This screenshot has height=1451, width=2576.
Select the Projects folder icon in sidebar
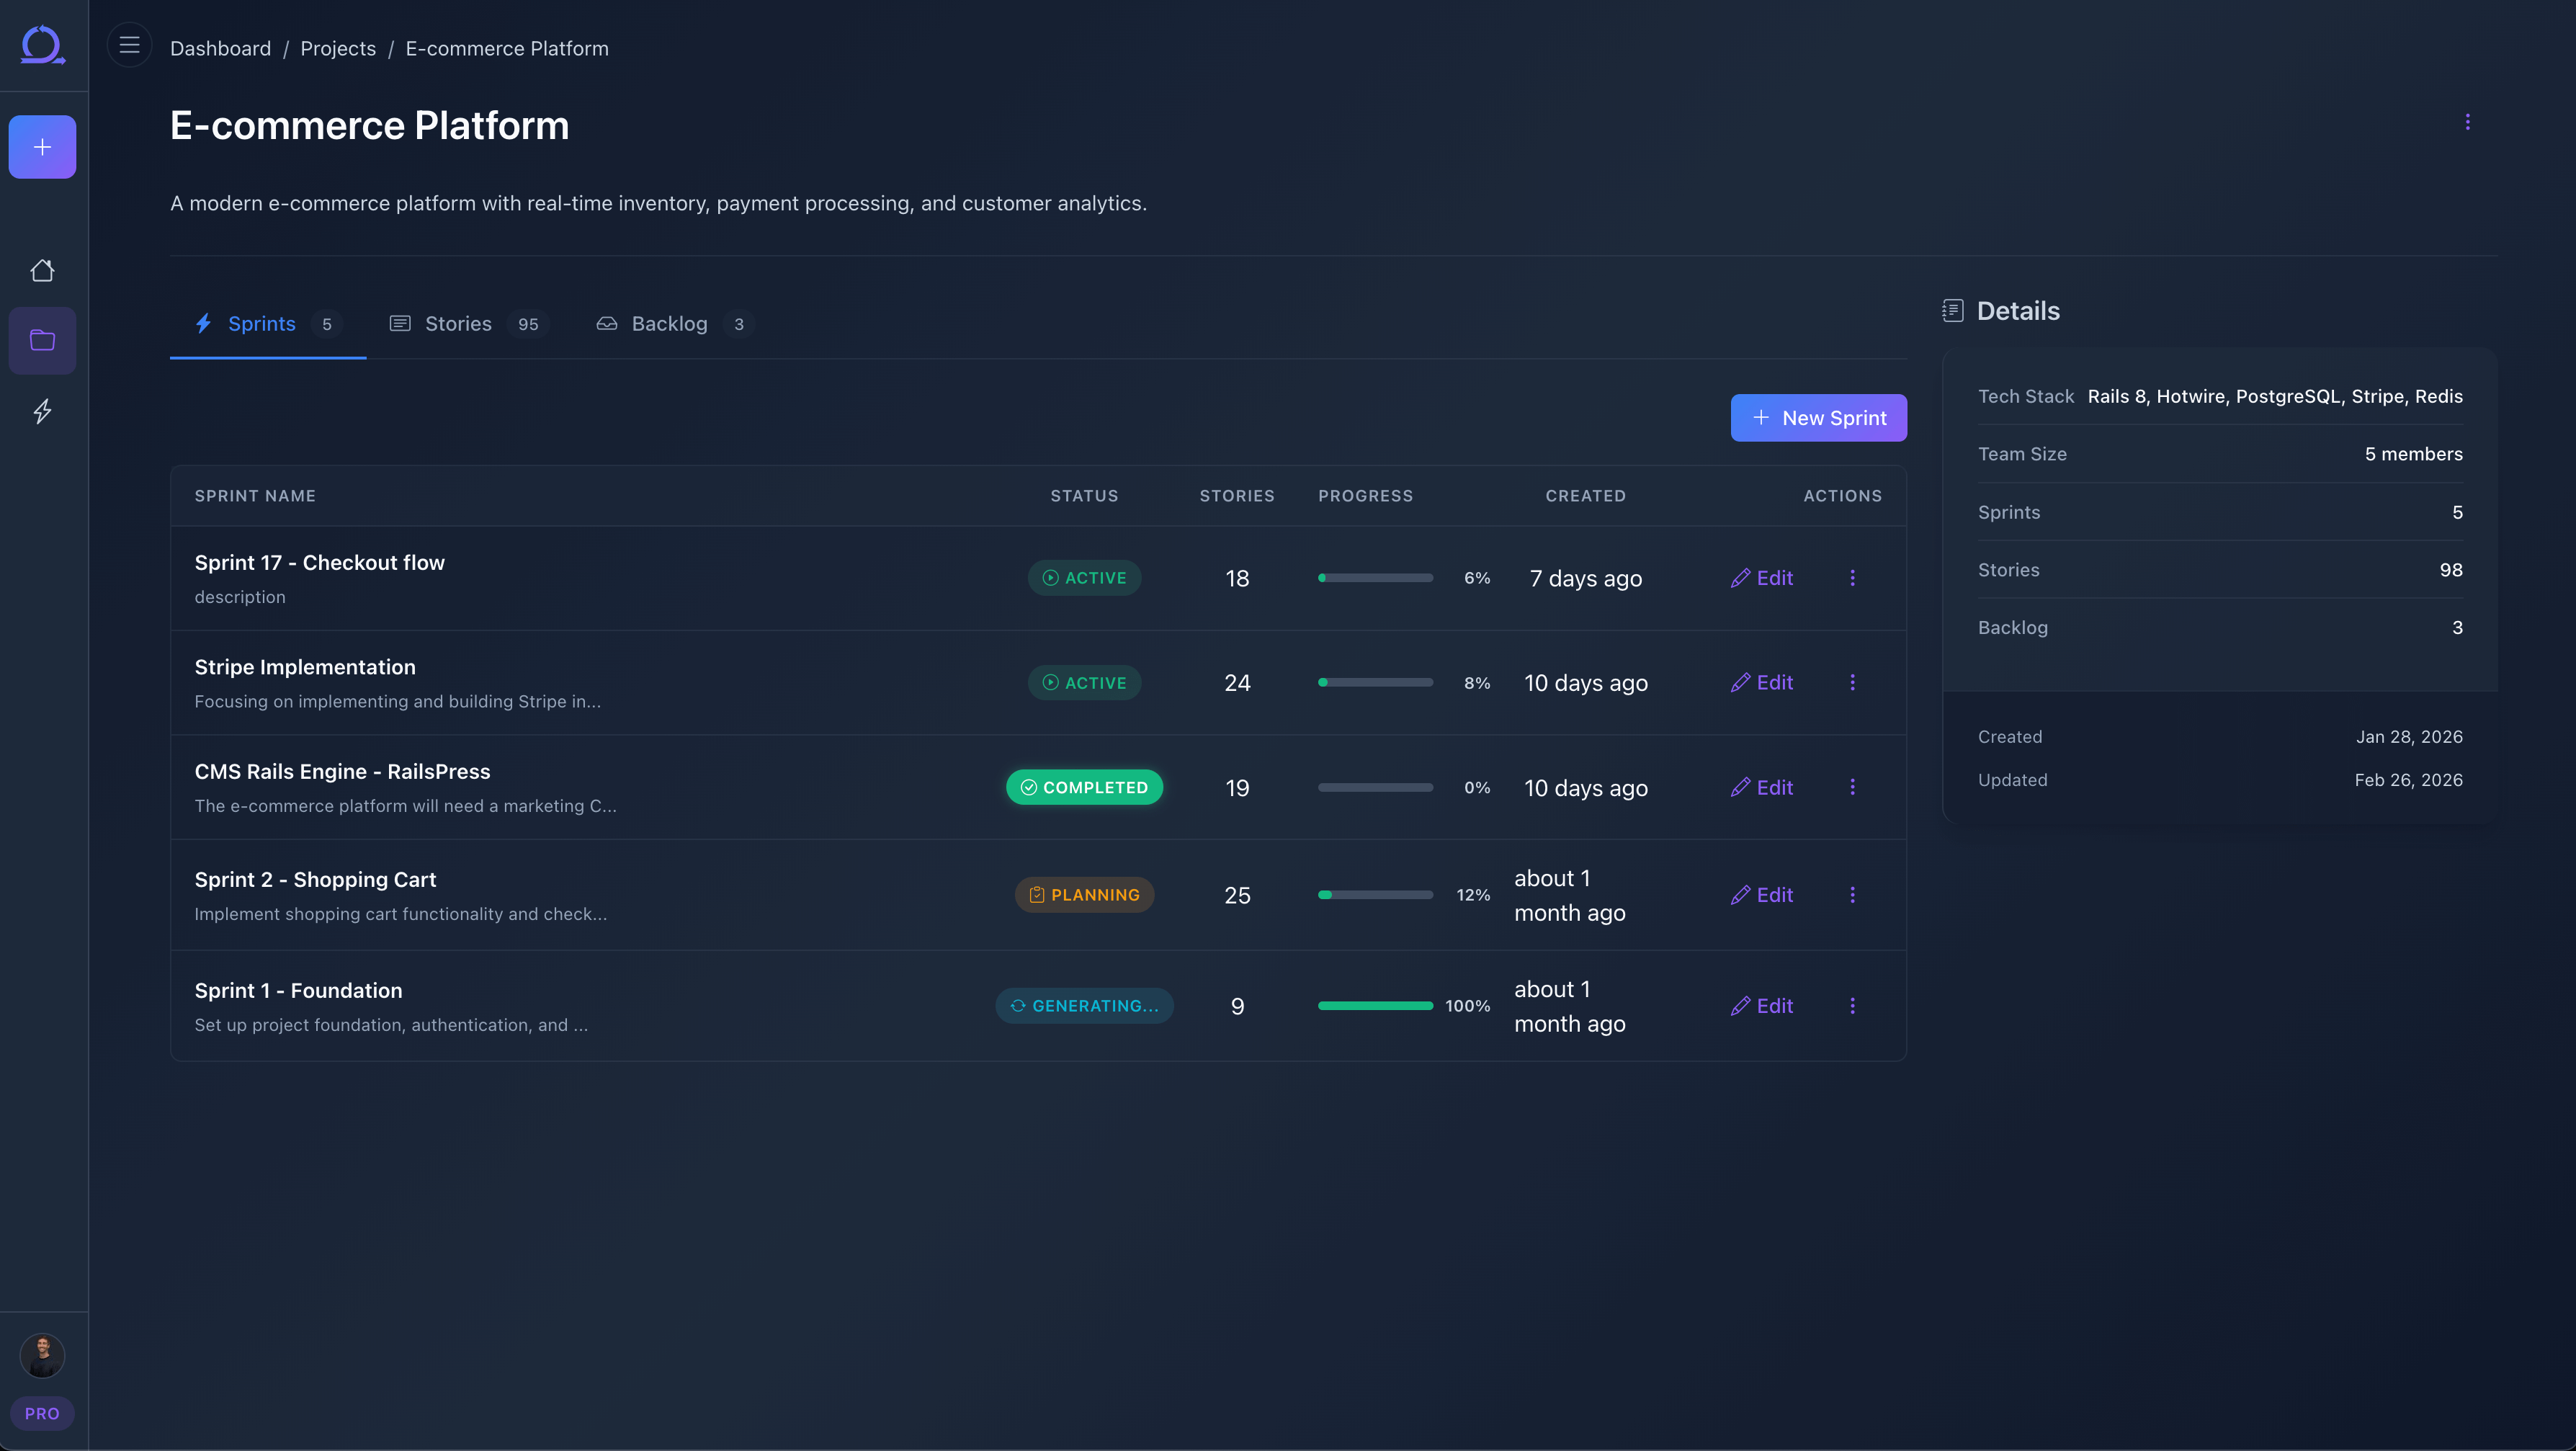point(42,340)
